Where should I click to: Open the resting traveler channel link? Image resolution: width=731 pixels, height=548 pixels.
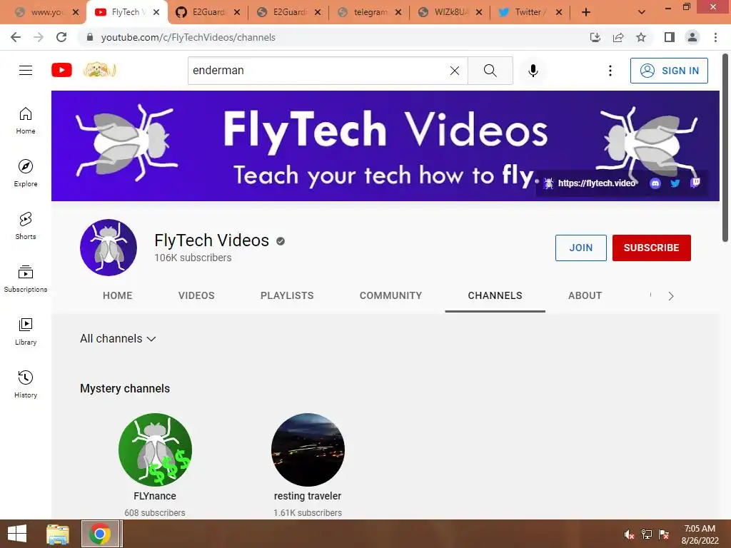(308, 497)
